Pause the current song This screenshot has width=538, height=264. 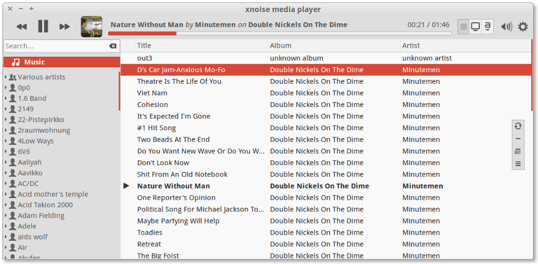(x=43, y=26)
